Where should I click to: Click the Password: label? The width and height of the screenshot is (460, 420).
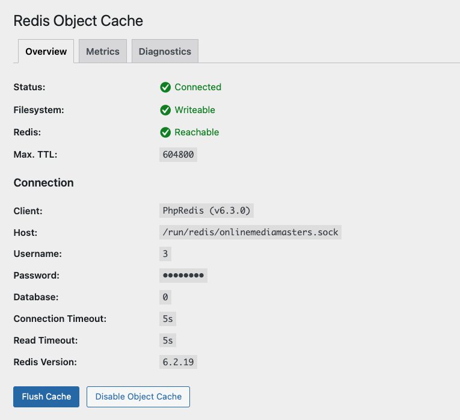point(36,276)
